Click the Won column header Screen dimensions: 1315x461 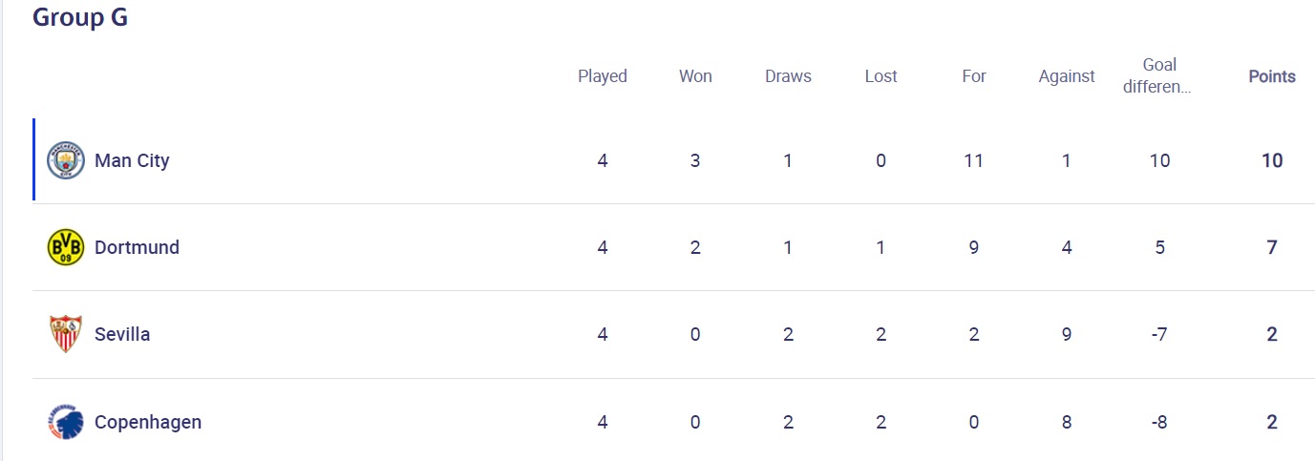pos(695,76)
